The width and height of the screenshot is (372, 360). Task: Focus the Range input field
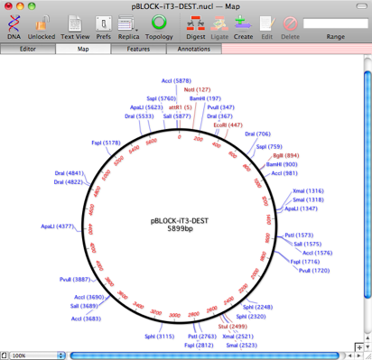coord(336,23)
